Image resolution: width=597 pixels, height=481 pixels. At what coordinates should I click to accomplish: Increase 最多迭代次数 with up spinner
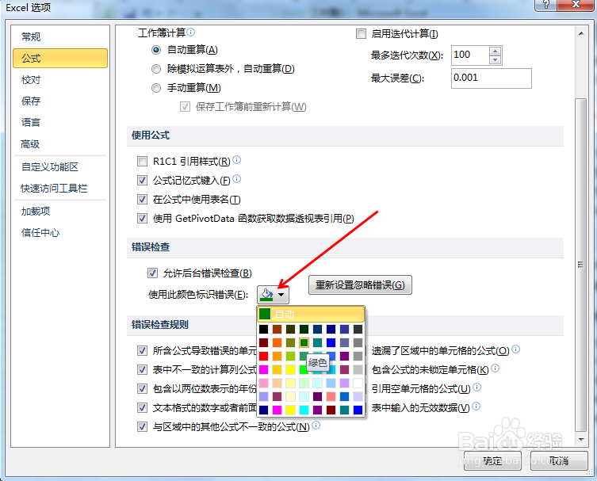[x=495, y=51]
